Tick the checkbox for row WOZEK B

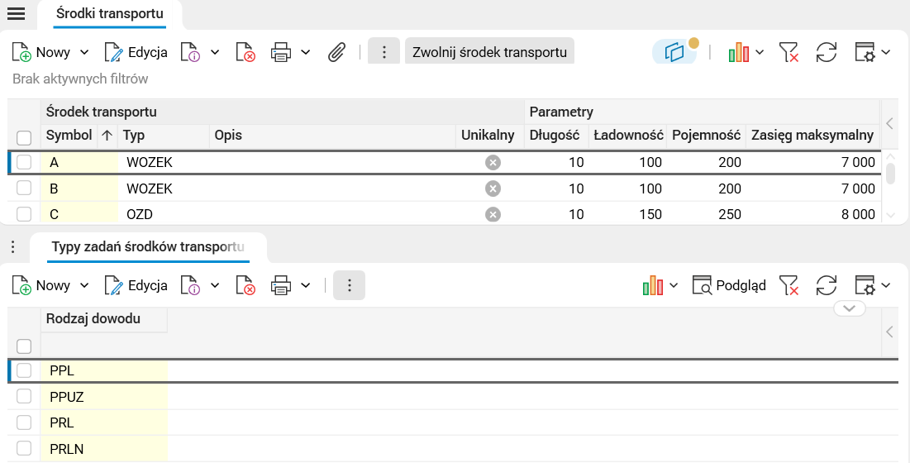(x=24, y=189)
